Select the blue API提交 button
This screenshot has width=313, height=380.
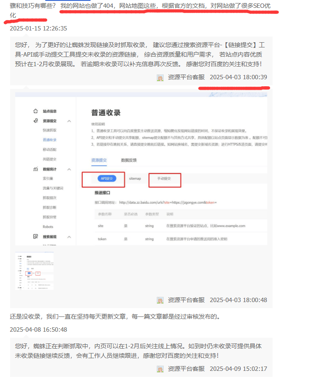107,178
